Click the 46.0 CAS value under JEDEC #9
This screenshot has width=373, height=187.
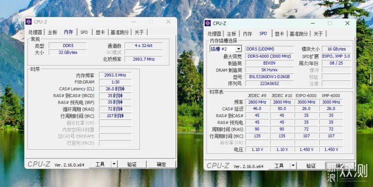(257, 108)
